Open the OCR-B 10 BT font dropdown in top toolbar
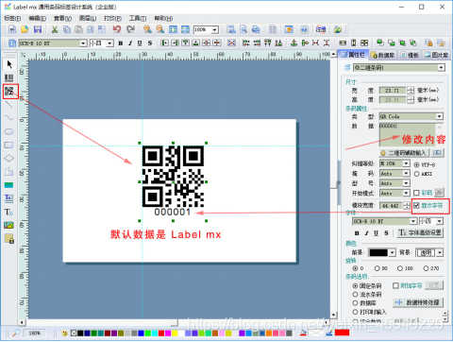 click(83, 43)
